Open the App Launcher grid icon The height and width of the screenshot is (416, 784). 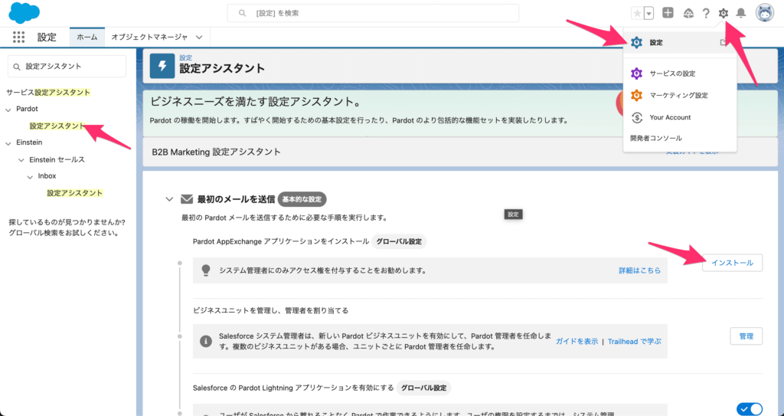pyautogui.click(x=18, y=37)
